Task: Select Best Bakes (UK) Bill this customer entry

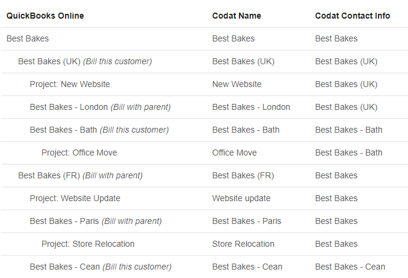Action: 85,61
